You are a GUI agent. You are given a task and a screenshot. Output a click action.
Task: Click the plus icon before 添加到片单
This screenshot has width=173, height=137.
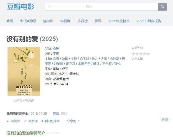pos(42,121)
